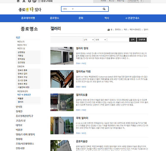Open the 금호미술관 thumbnail image
This screenshot has width=166, height=151.
(x=62, y=145)
